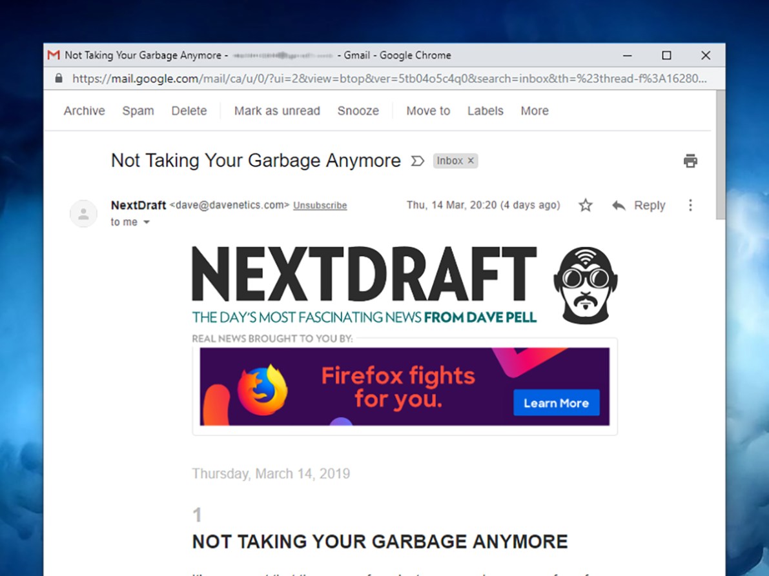Screen dimensions: 769x576
Task: Select Archive for this email
Action: point(83,111)
